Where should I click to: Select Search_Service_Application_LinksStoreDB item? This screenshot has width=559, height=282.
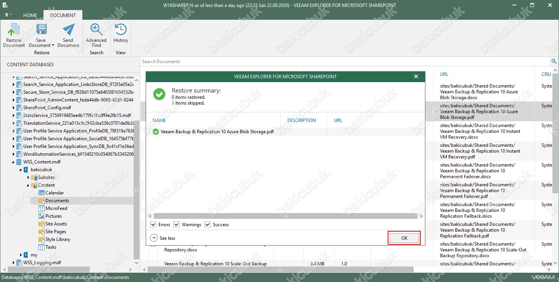[x=78, y=84]
